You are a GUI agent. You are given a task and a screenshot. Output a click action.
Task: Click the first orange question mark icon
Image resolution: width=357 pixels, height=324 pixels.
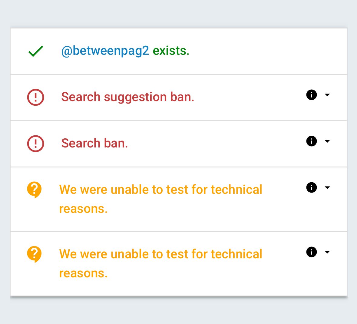[x=35, y=190]
